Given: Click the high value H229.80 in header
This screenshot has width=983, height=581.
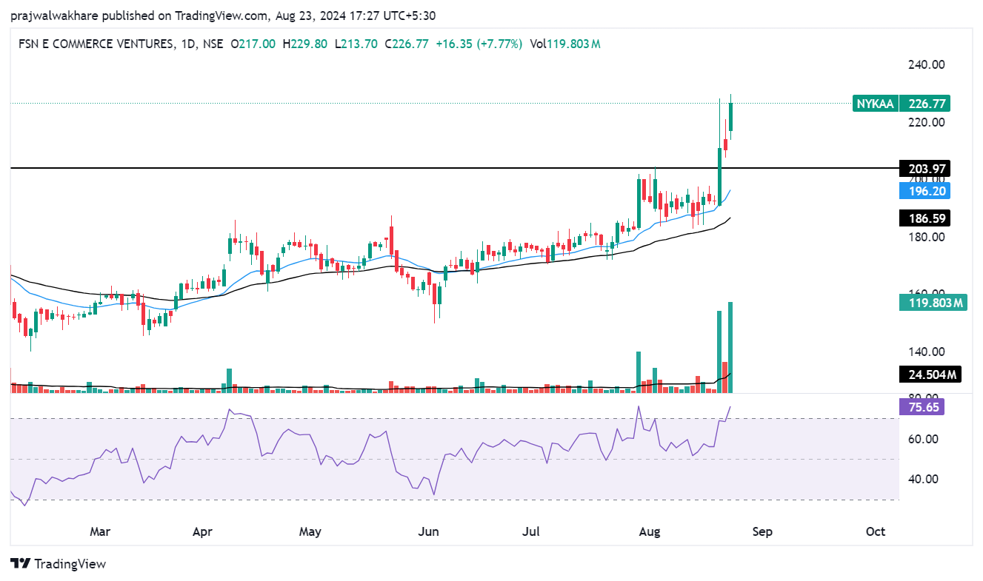Looking at the screenshot, I should (305, 44).
